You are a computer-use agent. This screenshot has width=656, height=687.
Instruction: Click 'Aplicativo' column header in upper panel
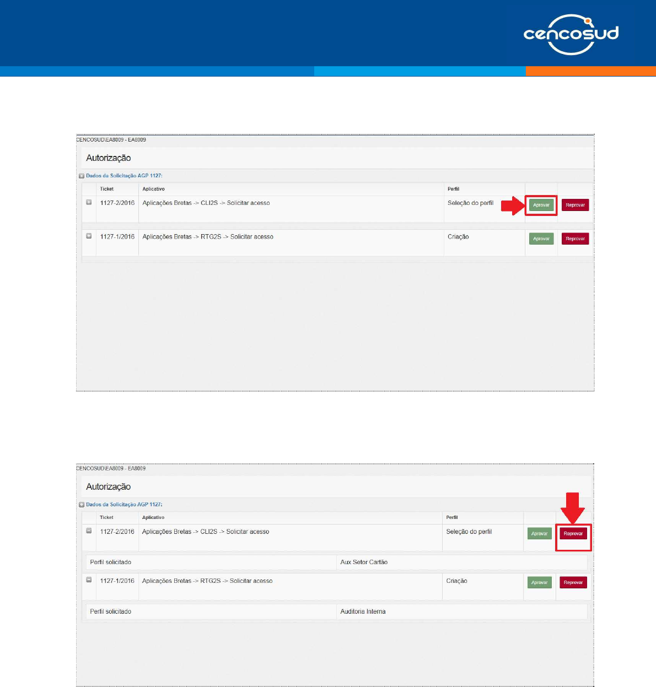[x=154, y=189]
